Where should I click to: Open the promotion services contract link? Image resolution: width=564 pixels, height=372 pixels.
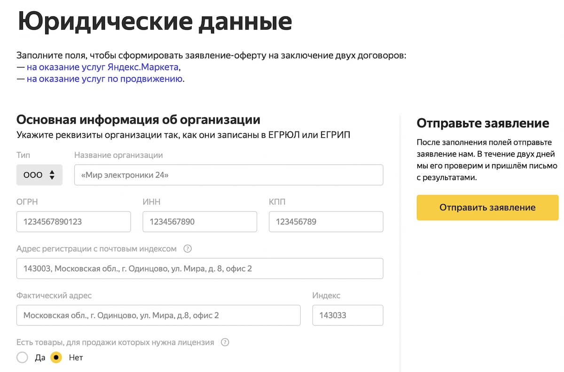coord(104,79)
